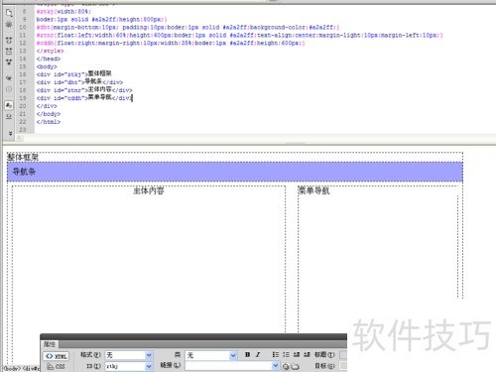Image resolution: width=496 pixels, height=372 pixels.
Task: Open the ID dropdown showing ztkj
Action: [129, 366]
